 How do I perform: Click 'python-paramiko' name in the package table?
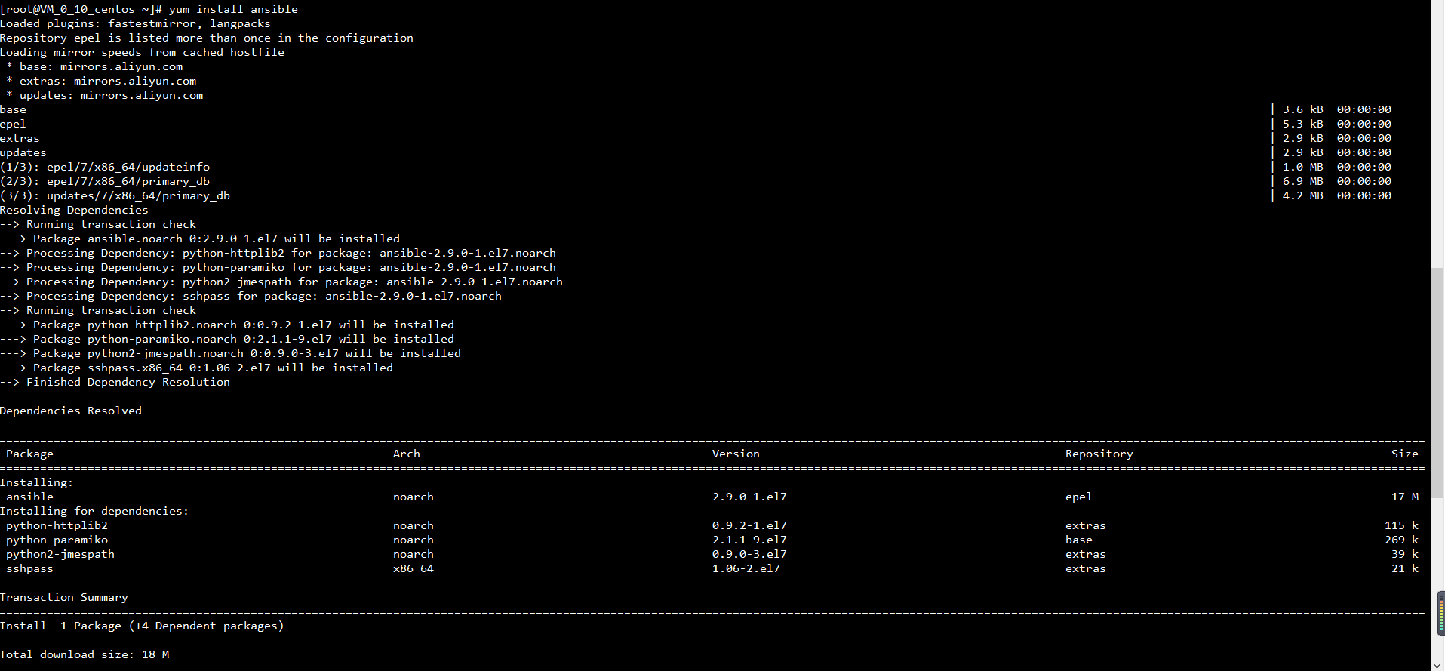57,540
